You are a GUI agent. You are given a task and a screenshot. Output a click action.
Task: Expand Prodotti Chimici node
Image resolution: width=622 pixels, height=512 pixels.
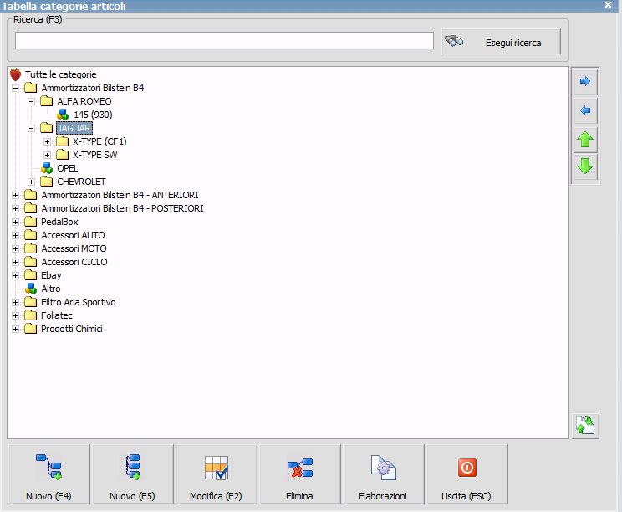click(16, 329)
